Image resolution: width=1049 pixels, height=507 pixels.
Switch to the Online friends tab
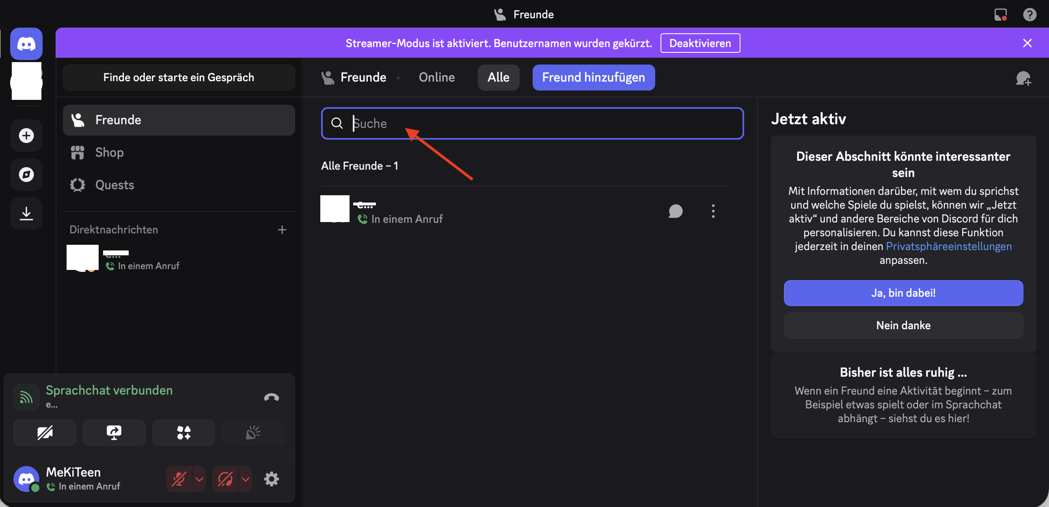click(x=436, y=78)
